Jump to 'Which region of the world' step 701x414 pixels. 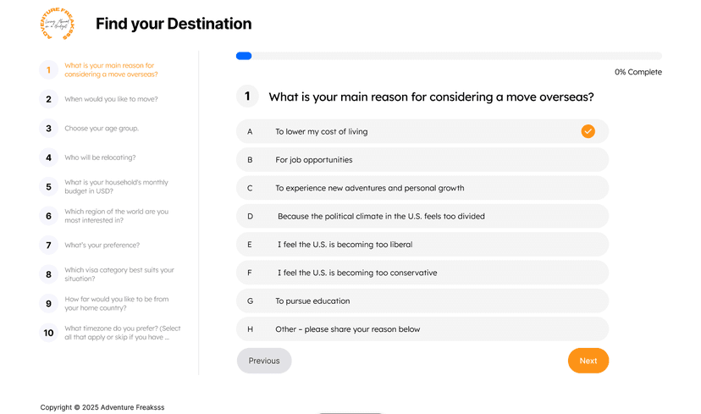pos(117,216)
